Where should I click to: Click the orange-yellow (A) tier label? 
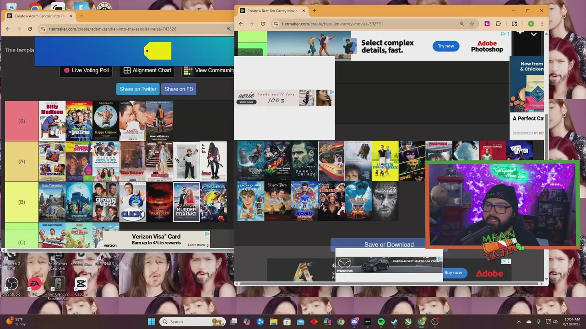click(22, 161)
